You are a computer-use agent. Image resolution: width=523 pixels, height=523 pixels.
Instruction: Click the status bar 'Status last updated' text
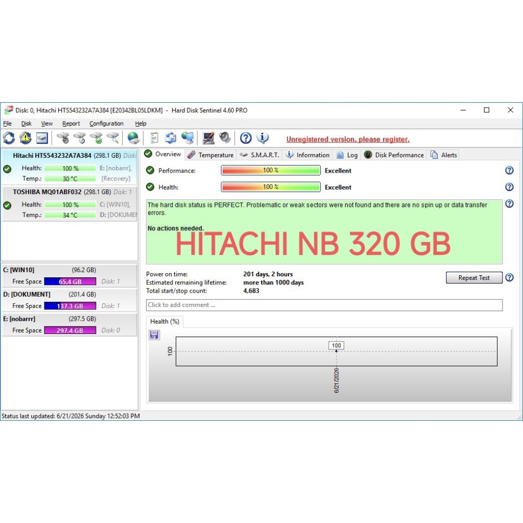70,416
